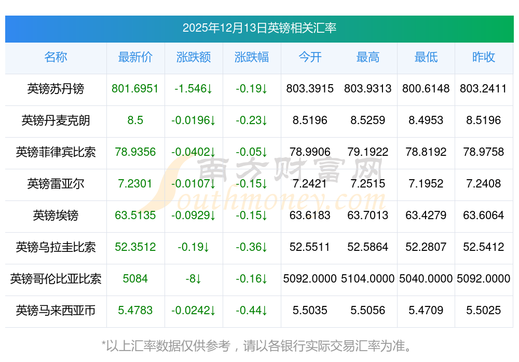Click low value 7.1952
The width and height of the screenshot is (519, 362).
coord(426,183)
